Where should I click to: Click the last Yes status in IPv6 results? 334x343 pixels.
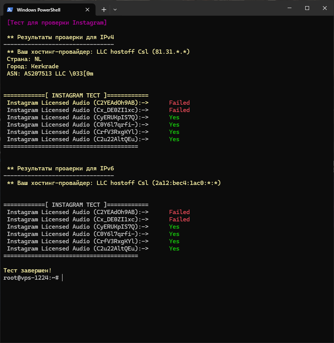[x=174, y=249]
